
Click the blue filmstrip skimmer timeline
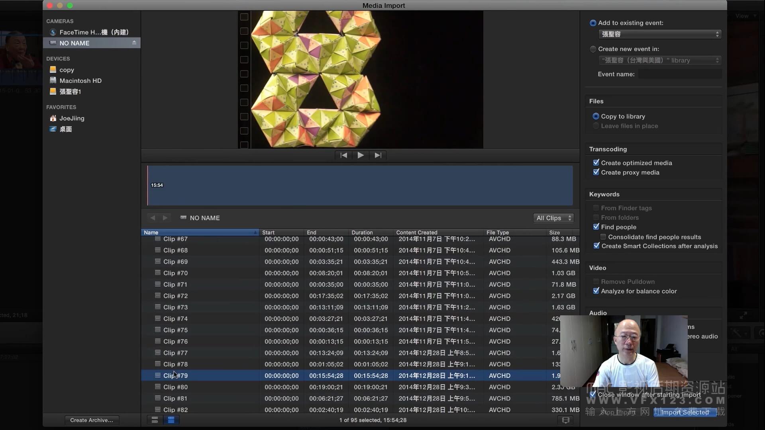360,186
